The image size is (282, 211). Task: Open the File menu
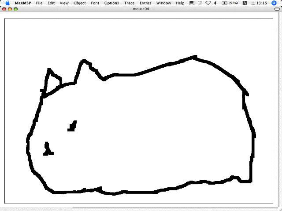point(39,3)
